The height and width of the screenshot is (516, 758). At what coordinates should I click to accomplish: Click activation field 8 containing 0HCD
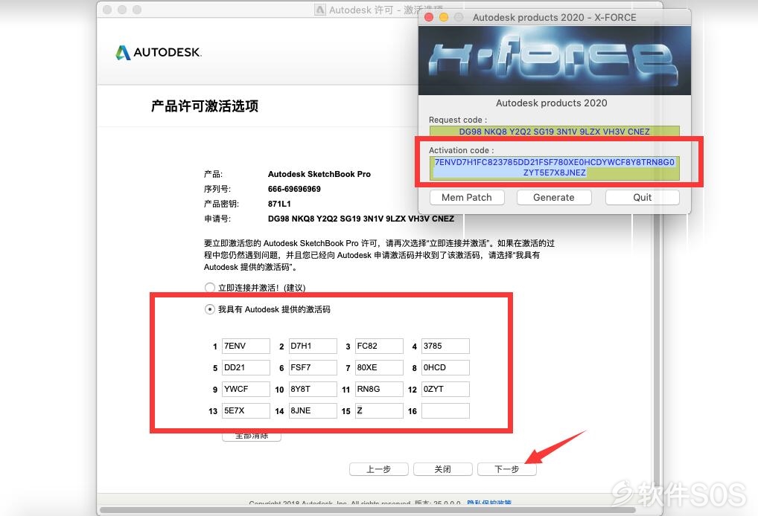tap(445, 367)
